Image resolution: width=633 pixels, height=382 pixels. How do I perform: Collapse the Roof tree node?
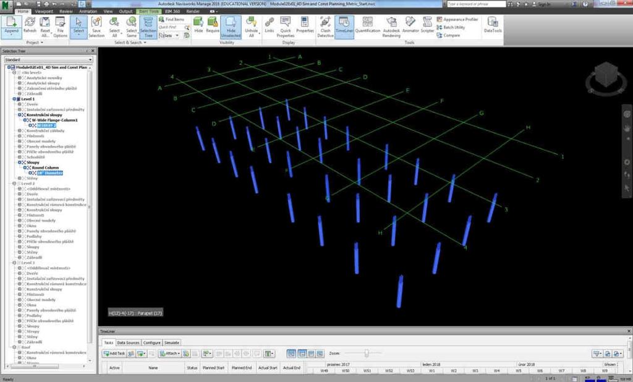[14, 347]
